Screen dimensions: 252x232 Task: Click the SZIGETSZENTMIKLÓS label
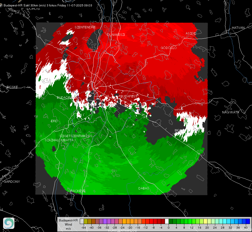[76, 136]
